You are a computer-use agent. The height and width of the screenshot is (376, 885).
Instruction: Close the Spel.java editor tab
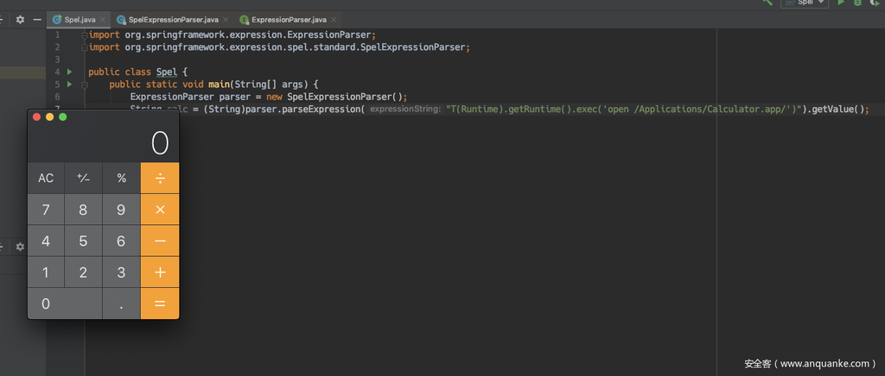(102, 19)
